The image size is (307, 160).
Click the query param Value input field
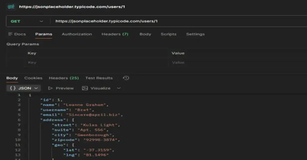click(x=238, y=63)
